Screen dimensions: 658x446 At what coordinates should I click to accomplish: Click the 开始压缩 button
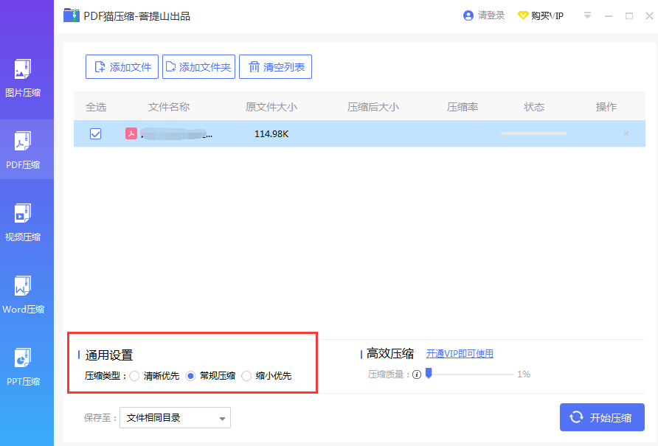(x=602, y=417)
